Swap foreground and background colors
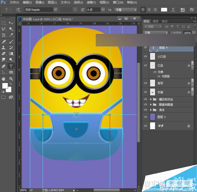Viewport: 197px width, 192px height. point(11,84)
